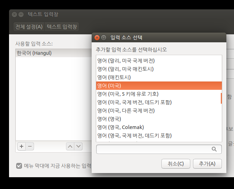Image resolution: width=234 pixels, height=189 pixels.
Task: Maximize the 입력 소스 선택 dialog
Action: [103, 38]
